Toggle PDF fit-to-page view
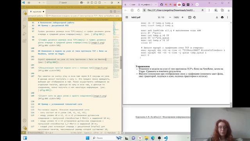This screenshot has width=250, height=141. (189, 17)
